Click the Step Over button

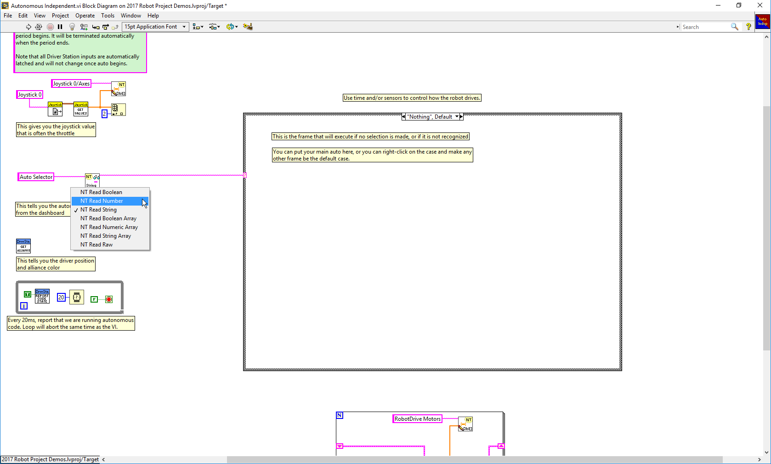105,27
